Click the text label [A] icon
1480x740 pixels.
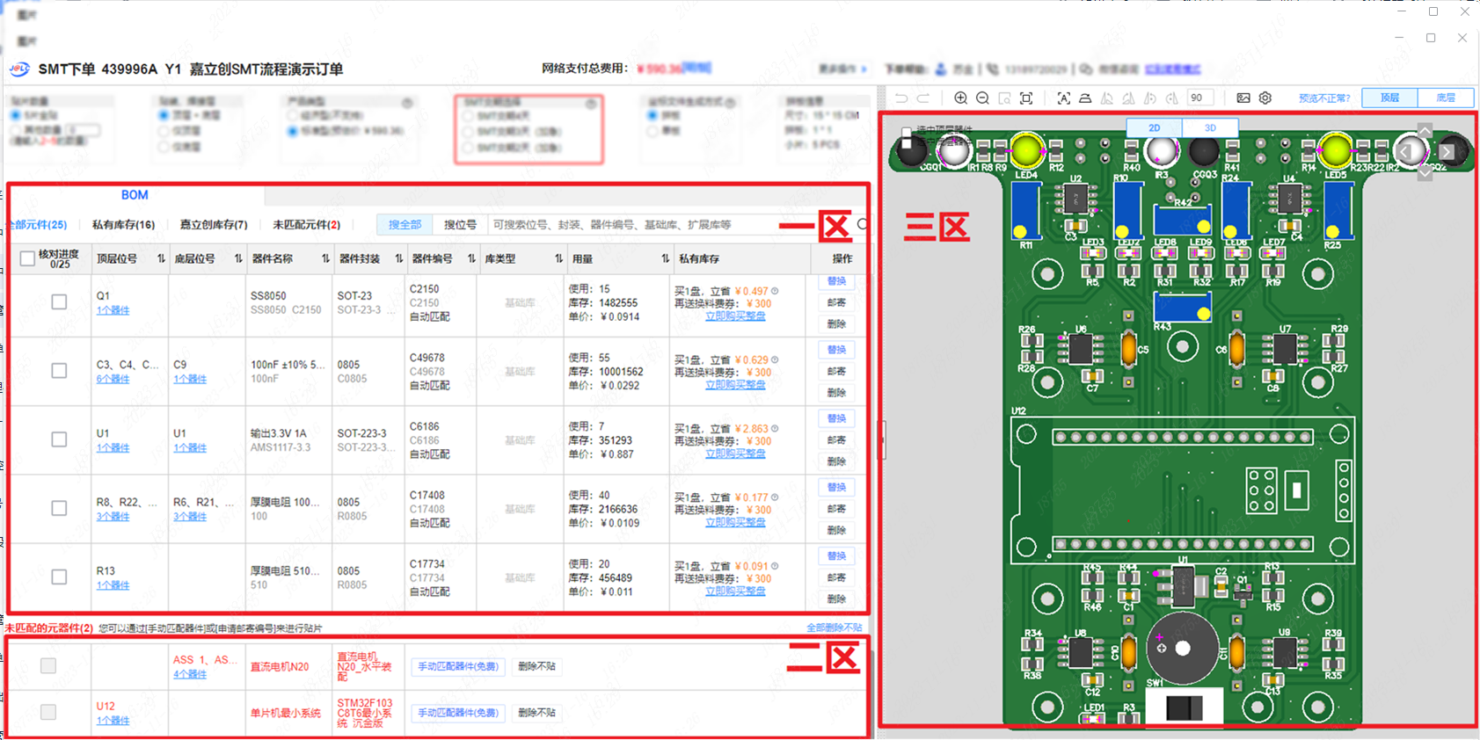click(1063, 98)
